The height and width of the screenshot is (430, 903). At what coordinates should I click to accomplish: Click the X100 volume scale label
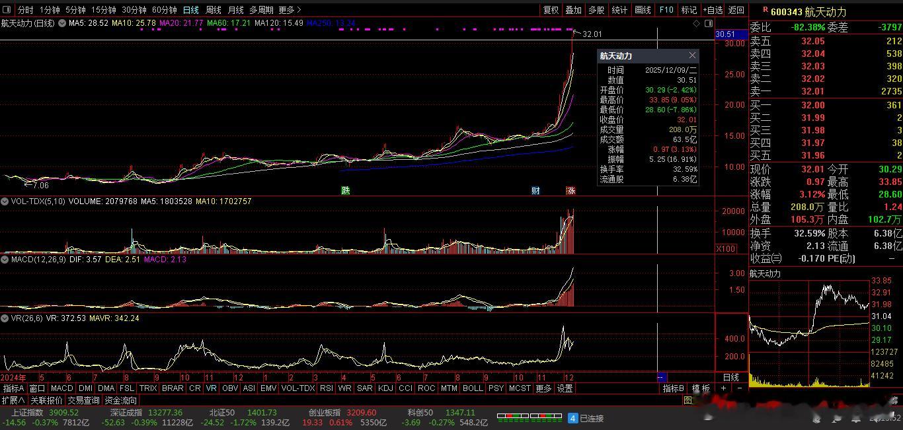pyautogui.click(x=725, y=248)
